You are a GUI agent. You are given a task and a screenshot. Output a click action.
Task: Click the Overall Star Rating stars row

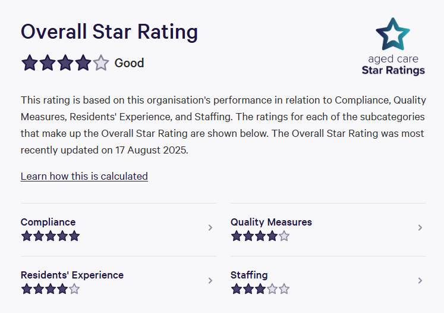pos(65,63)
